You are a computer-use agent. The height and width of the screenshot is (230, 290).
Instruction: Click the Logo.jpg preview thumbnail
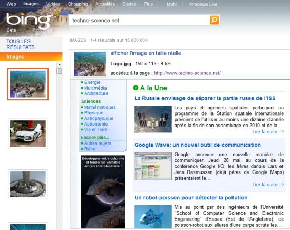pyautogui.click(x=90, y=64)
